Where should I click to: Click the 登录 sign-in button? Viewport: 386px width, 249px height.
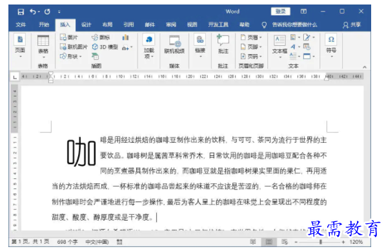tap(280, 12)
